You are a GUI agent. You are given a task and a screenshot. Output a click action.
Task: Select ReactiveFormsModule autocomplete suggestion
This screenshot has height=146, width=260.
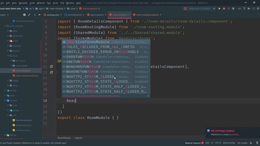tap(106, 42)
